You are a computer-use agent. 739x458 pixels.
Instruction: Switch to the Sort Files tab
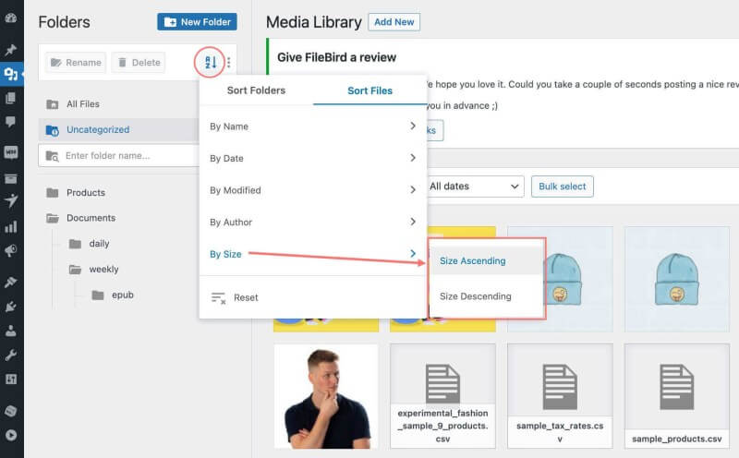(x=370, y=90)
